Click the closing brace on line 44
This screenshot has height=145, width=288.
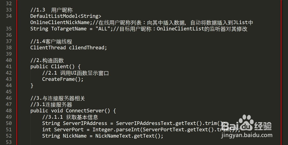coord(32,85)
